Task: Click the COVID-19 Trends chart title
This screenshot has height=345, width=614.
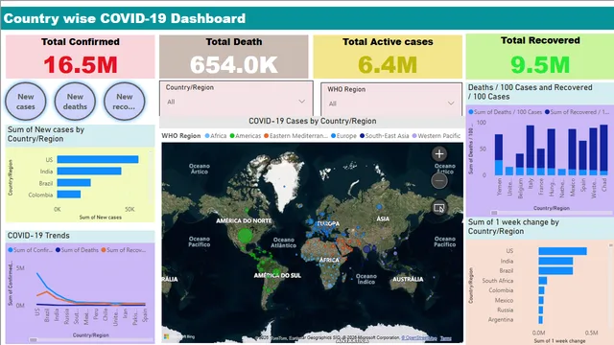Action: [38, 236]
